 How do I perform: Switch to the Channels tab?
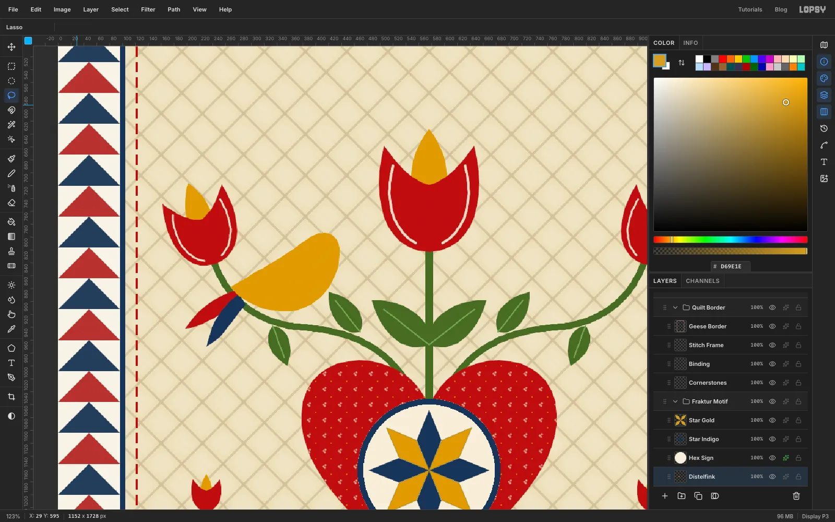tap(702, 281)
